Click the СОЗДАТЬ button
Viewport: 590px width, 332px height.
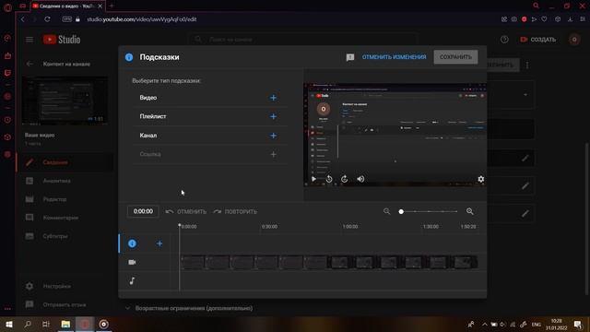click(x=537, y=40)
